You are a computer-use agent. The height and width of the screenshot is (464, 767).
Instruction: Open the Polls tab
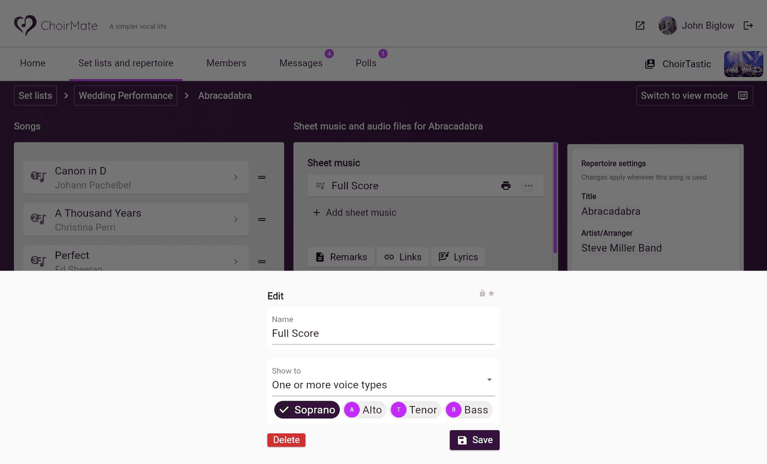click(366, 63)
